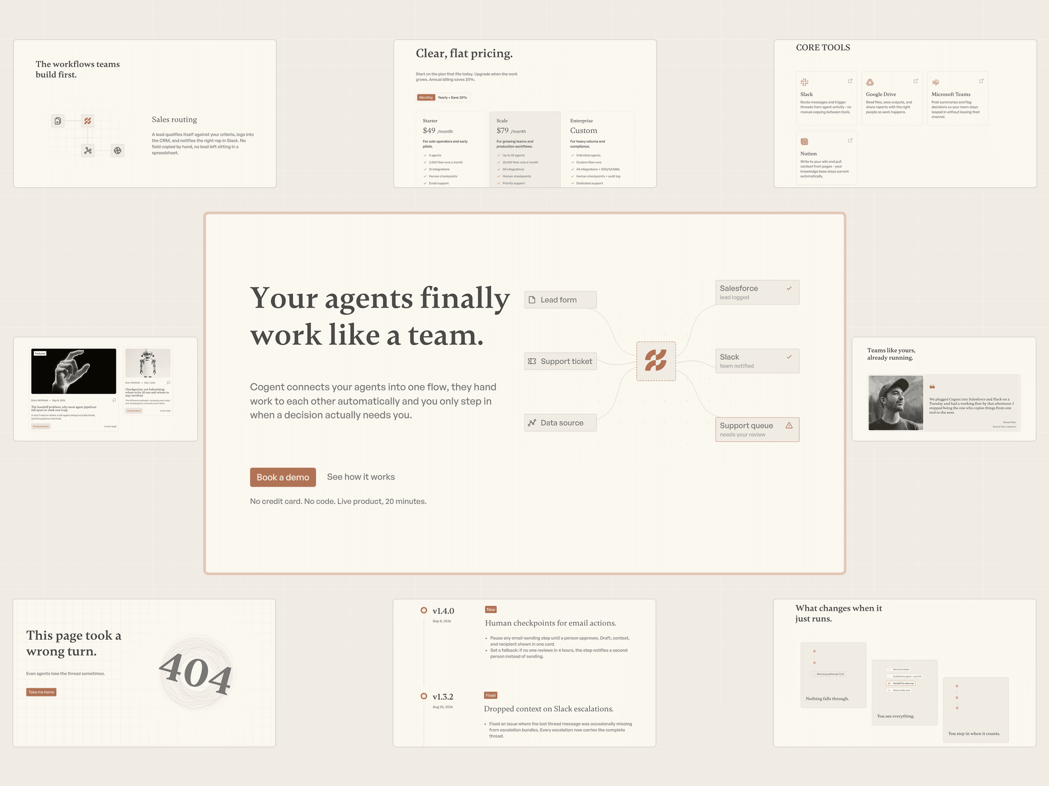The image size is (1049, 786).
Task: Select the Monthly billing toggle
Action: point(426,97)
